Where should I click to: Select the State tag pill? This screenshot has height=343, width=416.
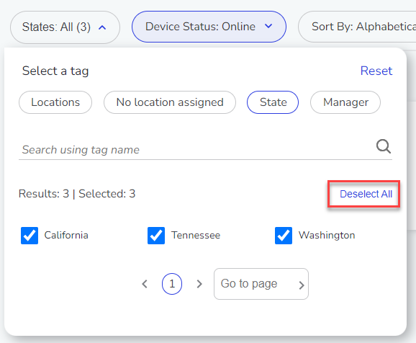[x=273, y=102]
